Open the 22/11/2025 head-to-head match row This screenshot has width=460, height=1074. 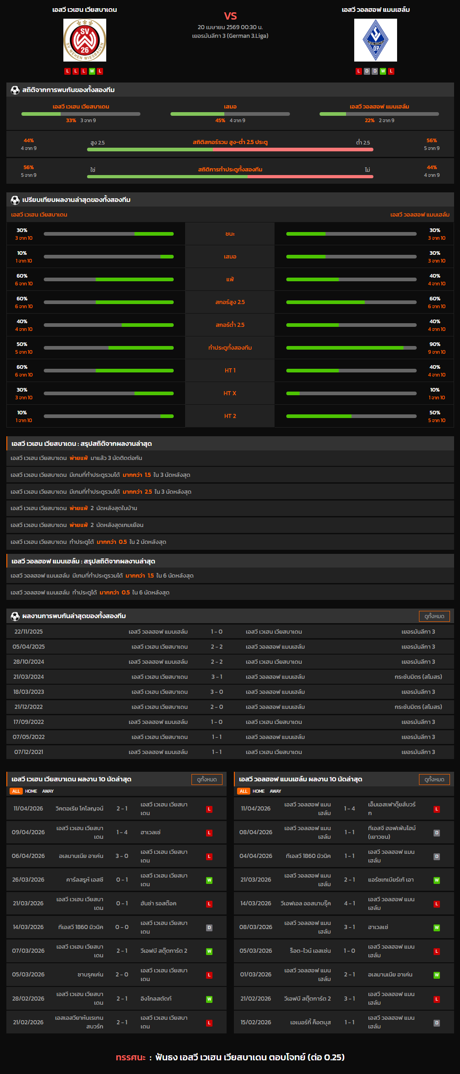tap(230, 632)
